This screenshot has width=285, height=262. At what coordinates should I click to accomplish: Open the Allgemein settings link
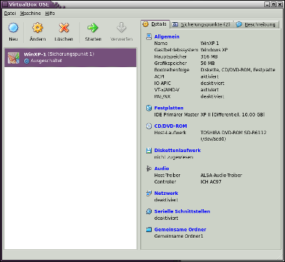[x=167, y=36]
